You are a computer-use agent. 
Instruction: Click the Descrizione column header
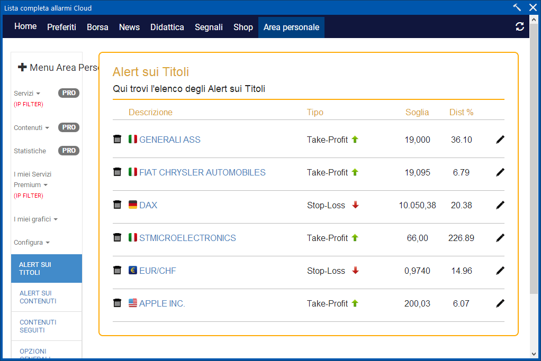pyautogui.click(x=150, y=112)
